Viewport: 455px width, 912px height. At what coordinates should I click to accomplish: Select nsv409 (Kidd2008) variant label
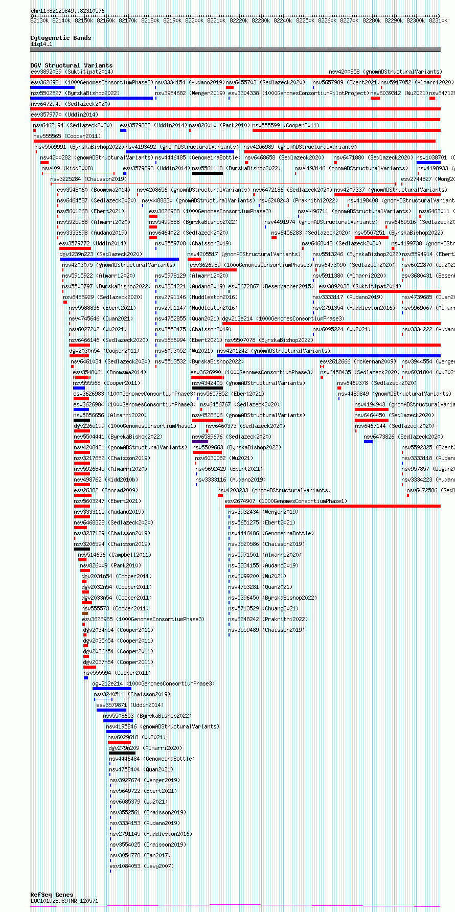(x=67, y=169)
